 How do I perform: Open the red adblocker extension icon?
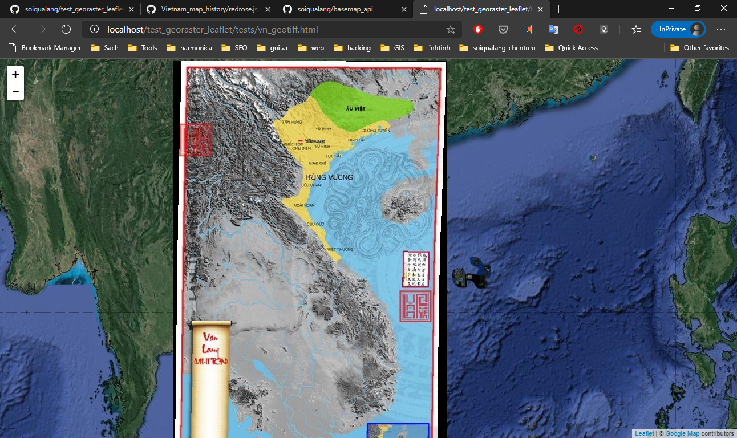[x=478, y=29]
